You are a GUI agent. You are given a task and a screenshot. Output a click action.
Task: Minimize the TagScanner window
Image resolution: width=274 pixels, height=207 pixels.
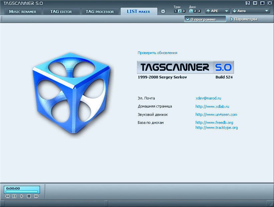(255, 3)
